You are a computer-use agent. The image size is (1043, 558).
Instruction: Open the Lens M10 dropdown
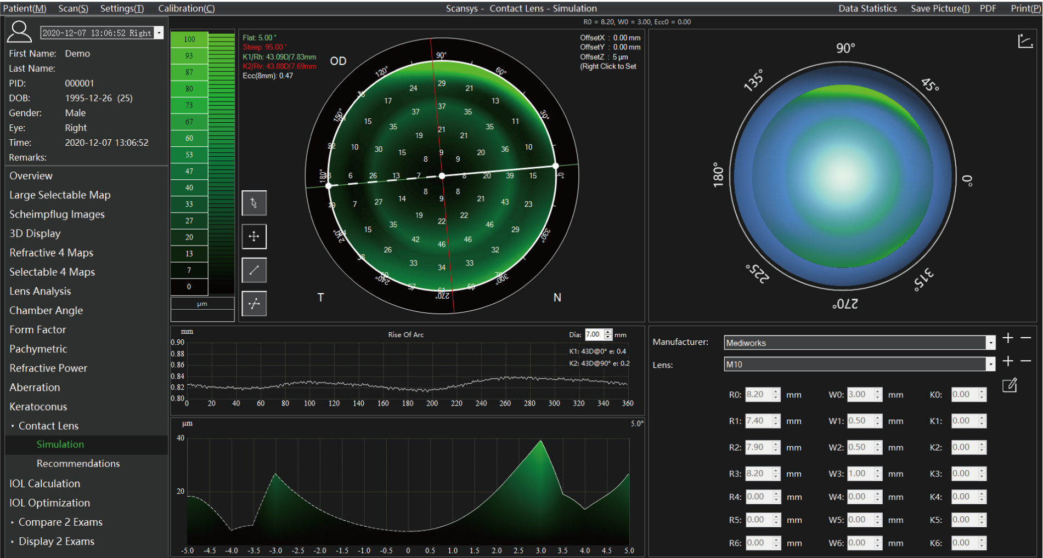pos(990,365)
